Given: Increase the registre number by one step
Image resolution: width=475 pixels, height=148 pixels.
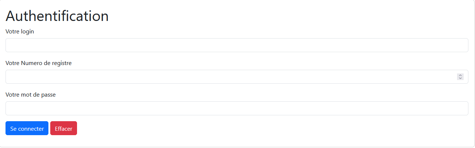Looking at the screenshot, I should tap(460, 75).
